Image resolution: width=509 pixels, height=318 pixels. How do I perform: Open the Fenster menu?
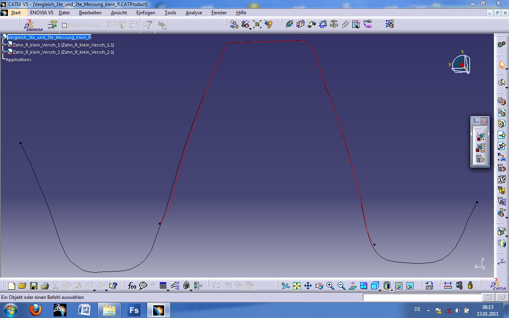click(219, 13)
